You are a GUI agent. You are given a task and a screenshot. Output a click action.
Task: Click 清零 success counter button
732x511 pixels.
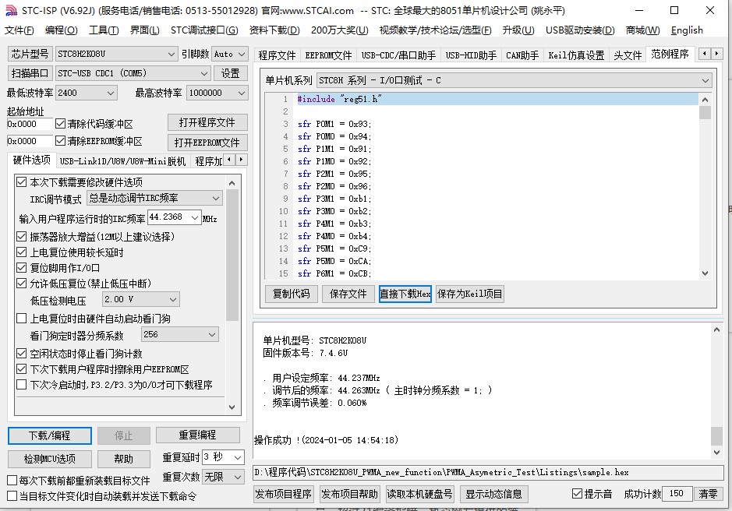coord(708,494)
